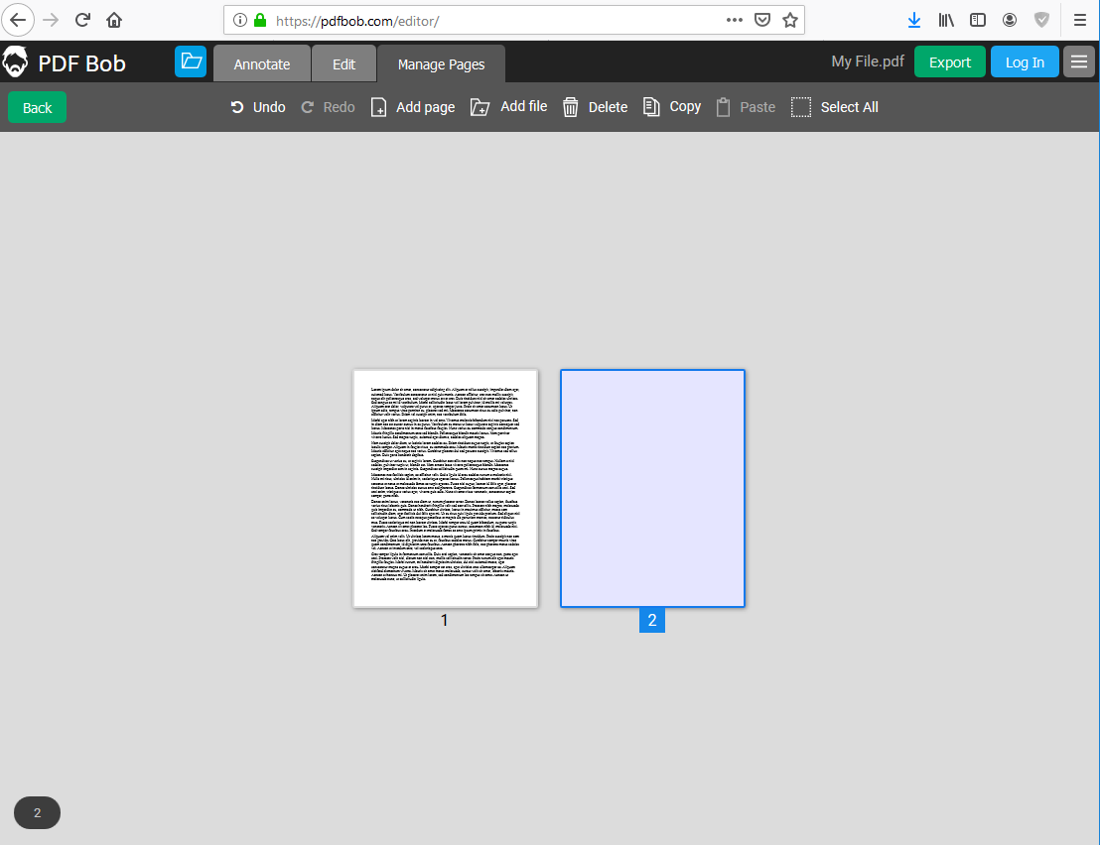The image size is (1100, 845).
Task: Open the Manage Pages tab
Action: coord(441,63)
